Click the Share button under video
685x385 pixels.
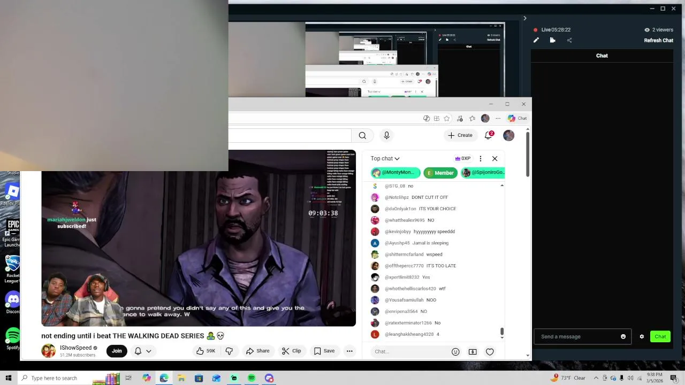pos(257,351)
